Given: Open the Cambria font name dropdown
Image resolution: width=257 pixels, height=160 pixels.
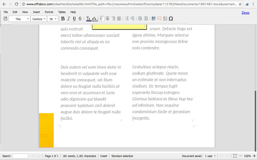Looking at the screenshot, I should tap(39, 19).
